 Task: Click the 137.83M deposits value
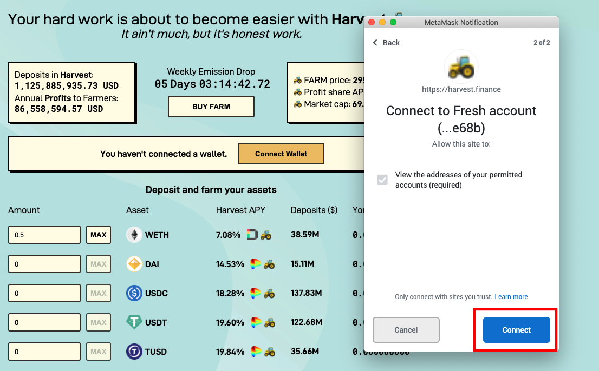coord(306,293)
